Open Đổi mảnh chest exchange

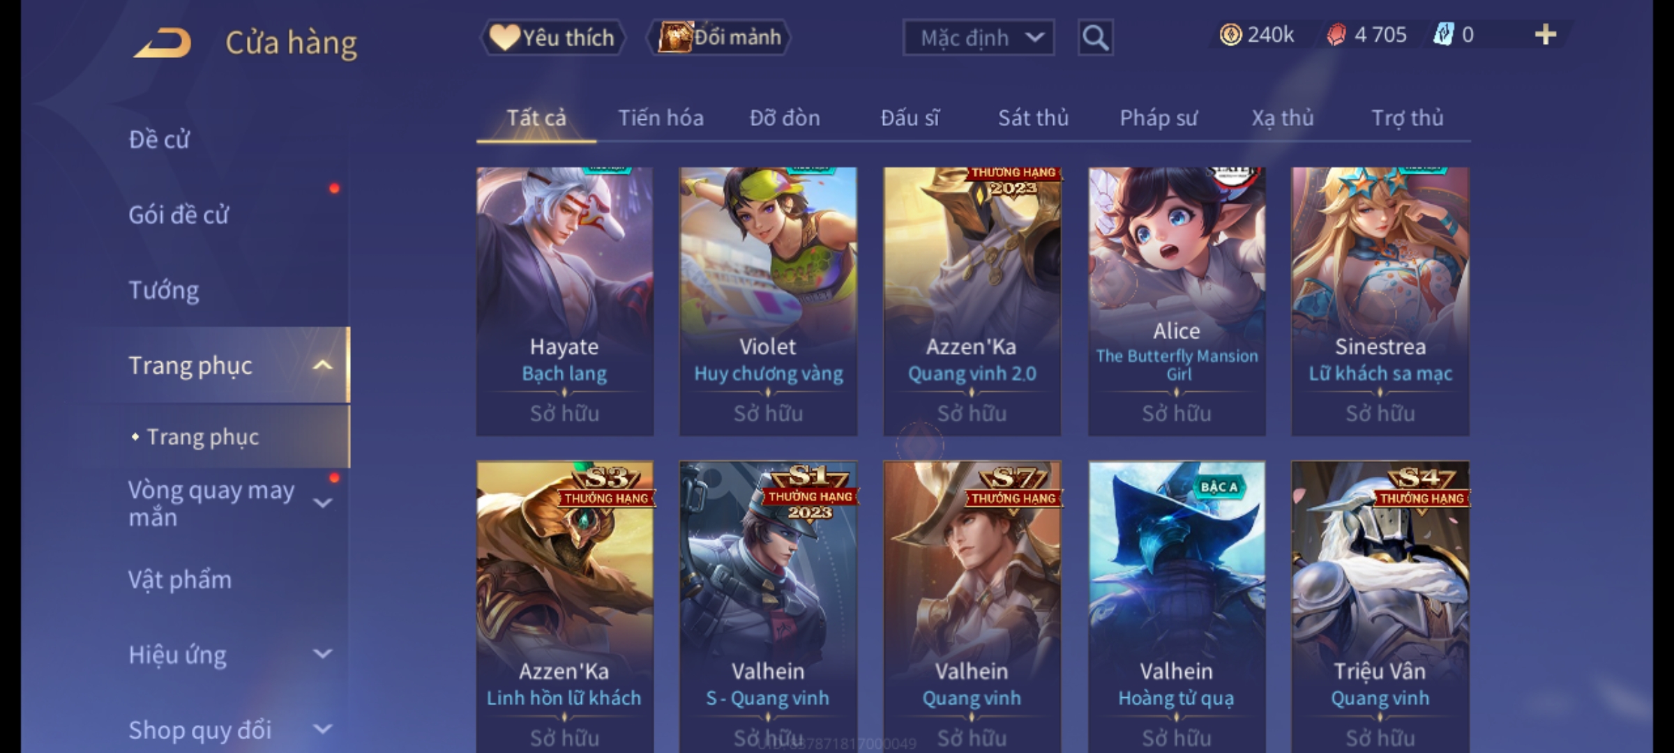pyautogui.click(x=719, y=38)
